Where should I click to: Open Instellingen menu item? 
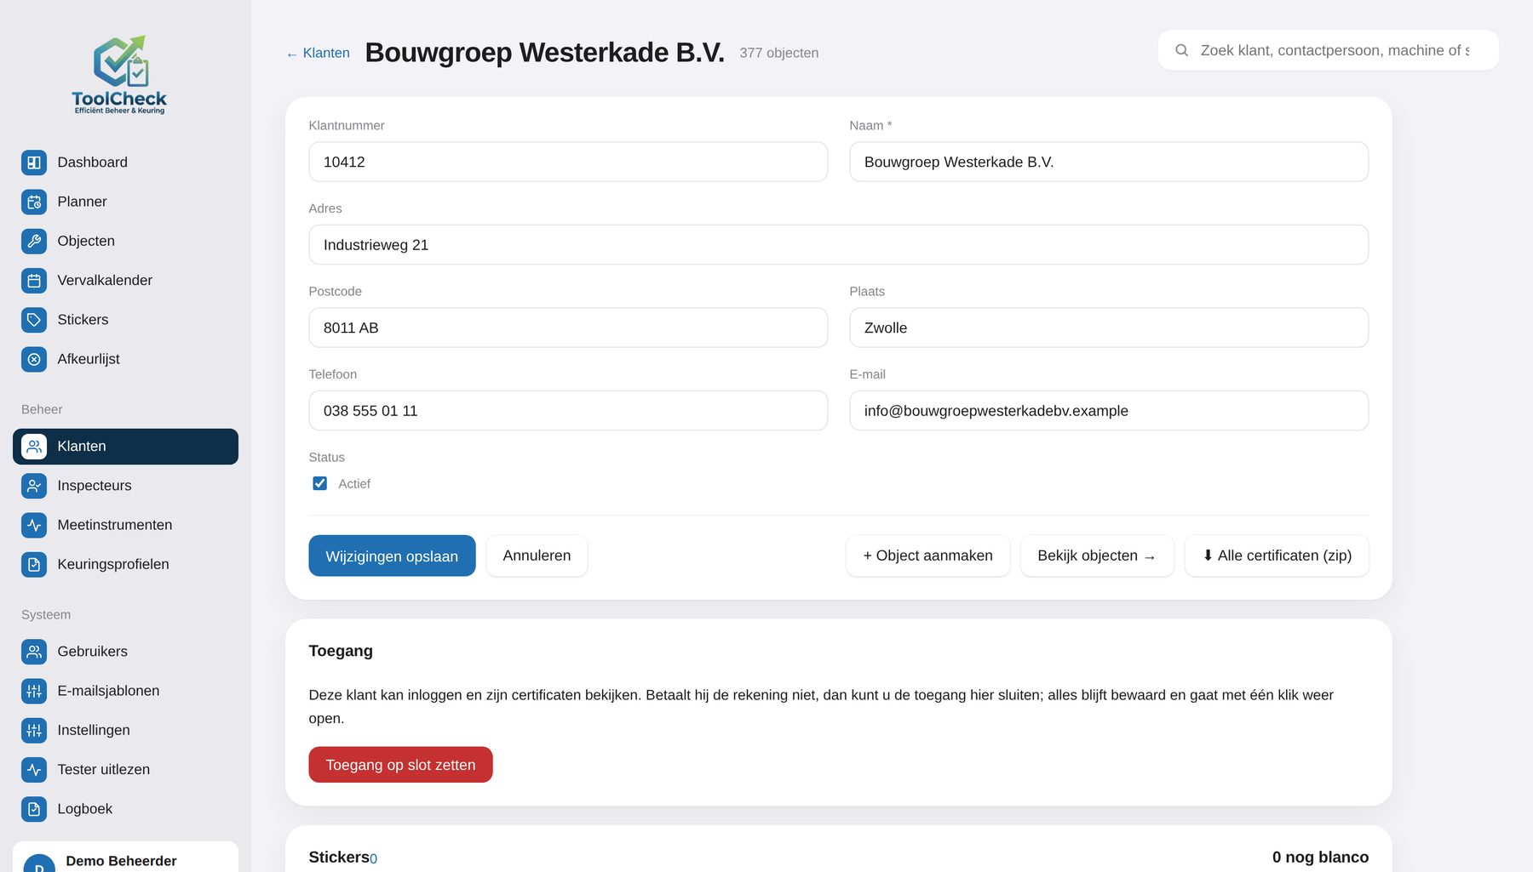(125, 730)
